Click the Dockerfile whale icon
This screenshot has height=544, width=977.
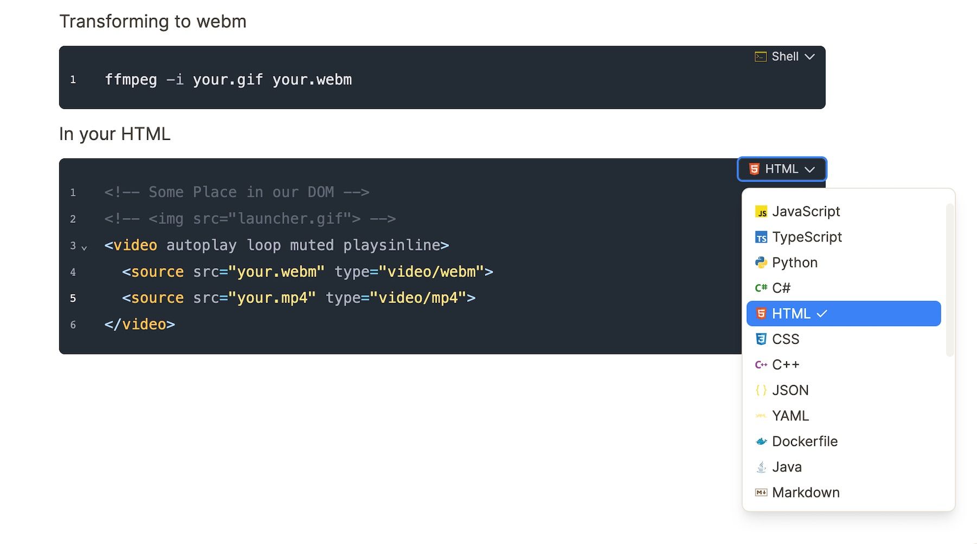[x=761, y=441]
